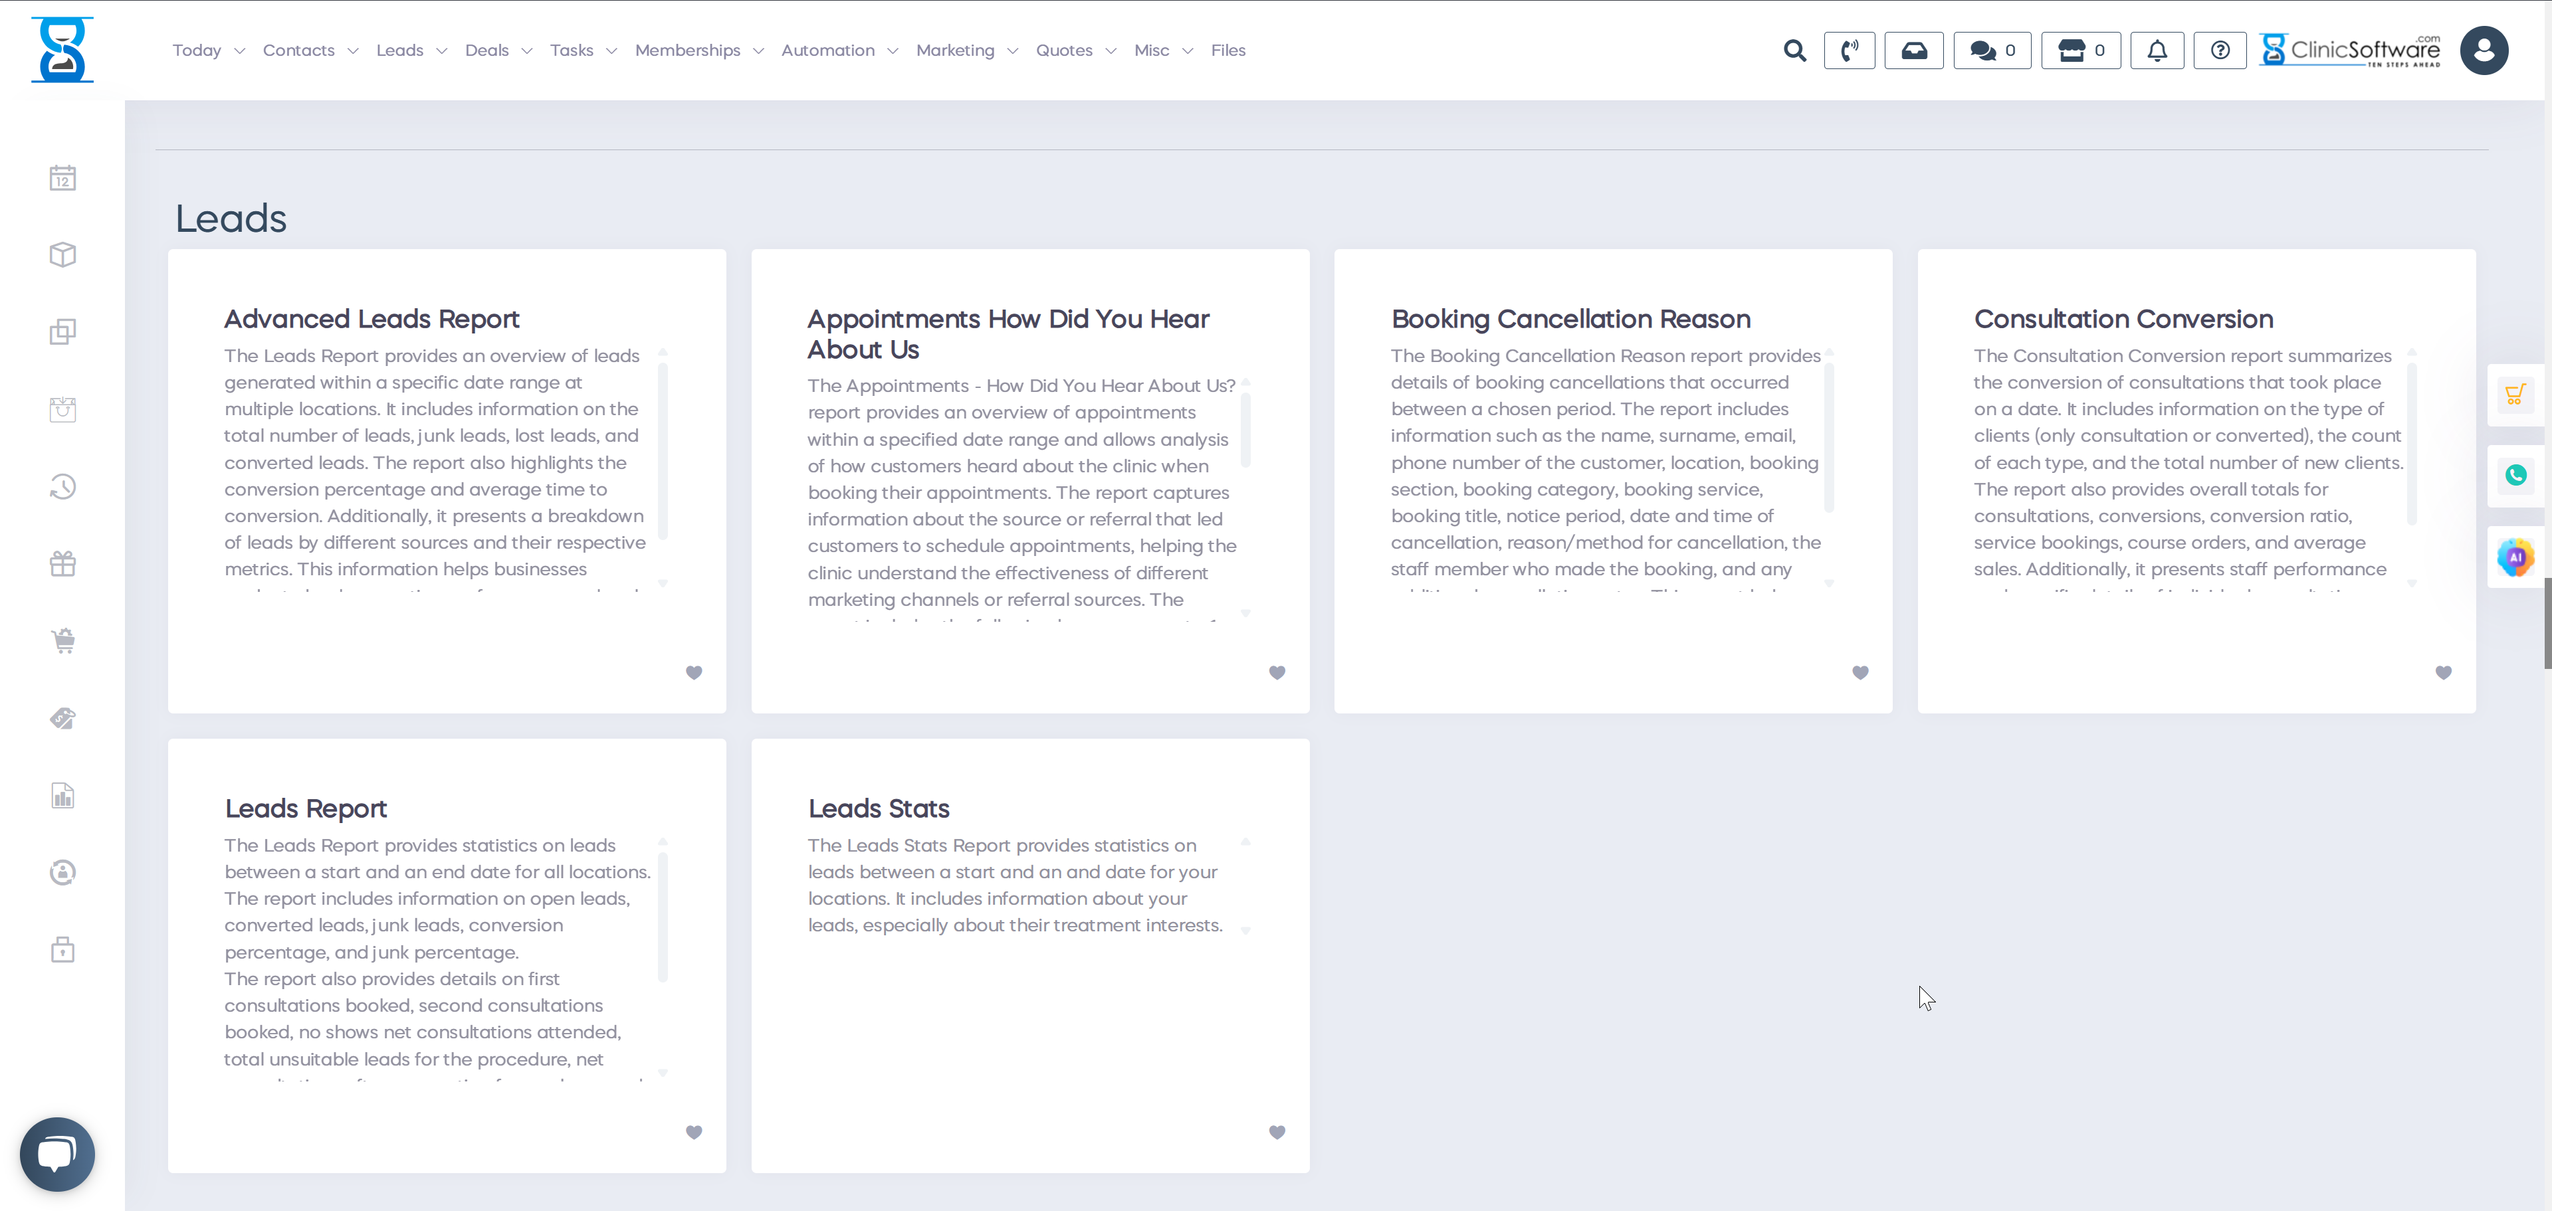Click scrollbar inside Advanced Leads Report description

[663, 450]
